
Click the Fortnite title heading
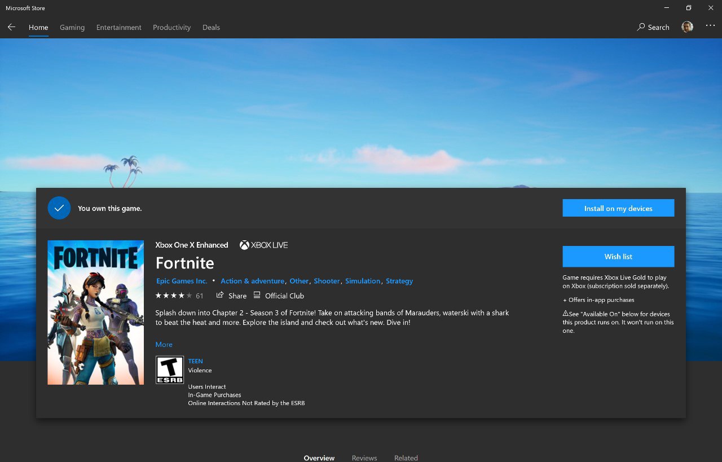pos(184,263)
